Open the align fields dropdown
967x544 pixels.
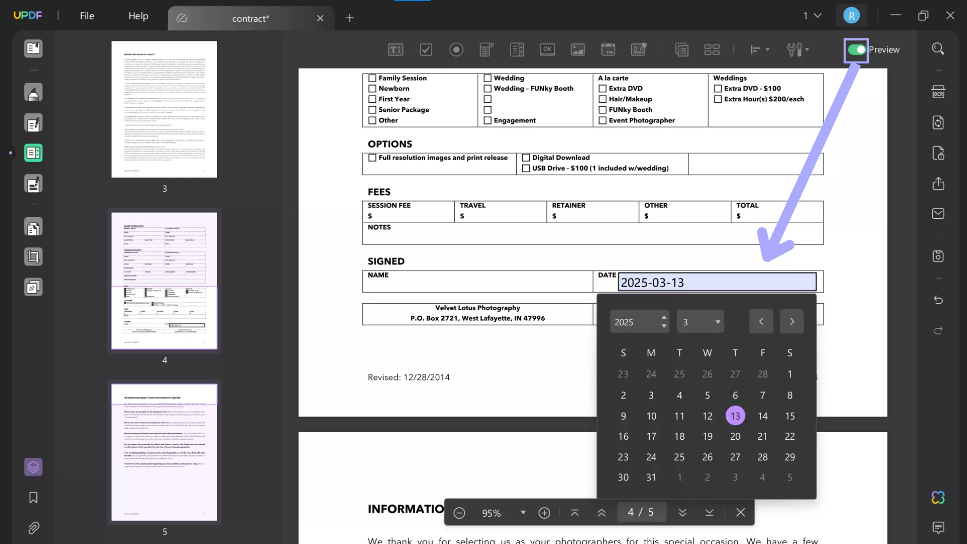pos(759,49)
